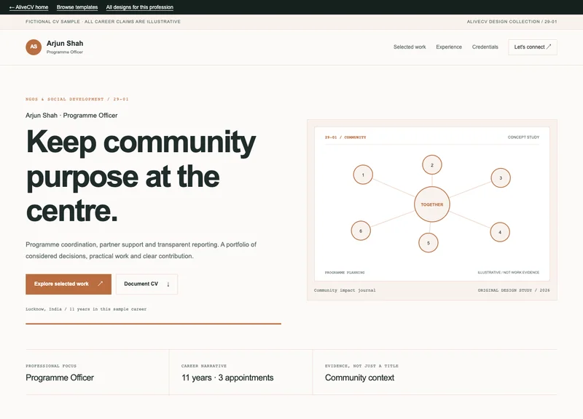Click 'Community context' text
This screenshot has height=419, width=583.
point(359,378)
